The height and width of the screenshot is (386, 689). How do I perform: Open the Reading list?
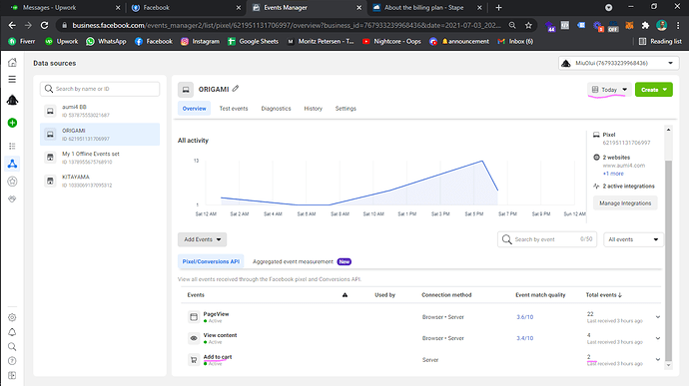(x=660, y=41)
